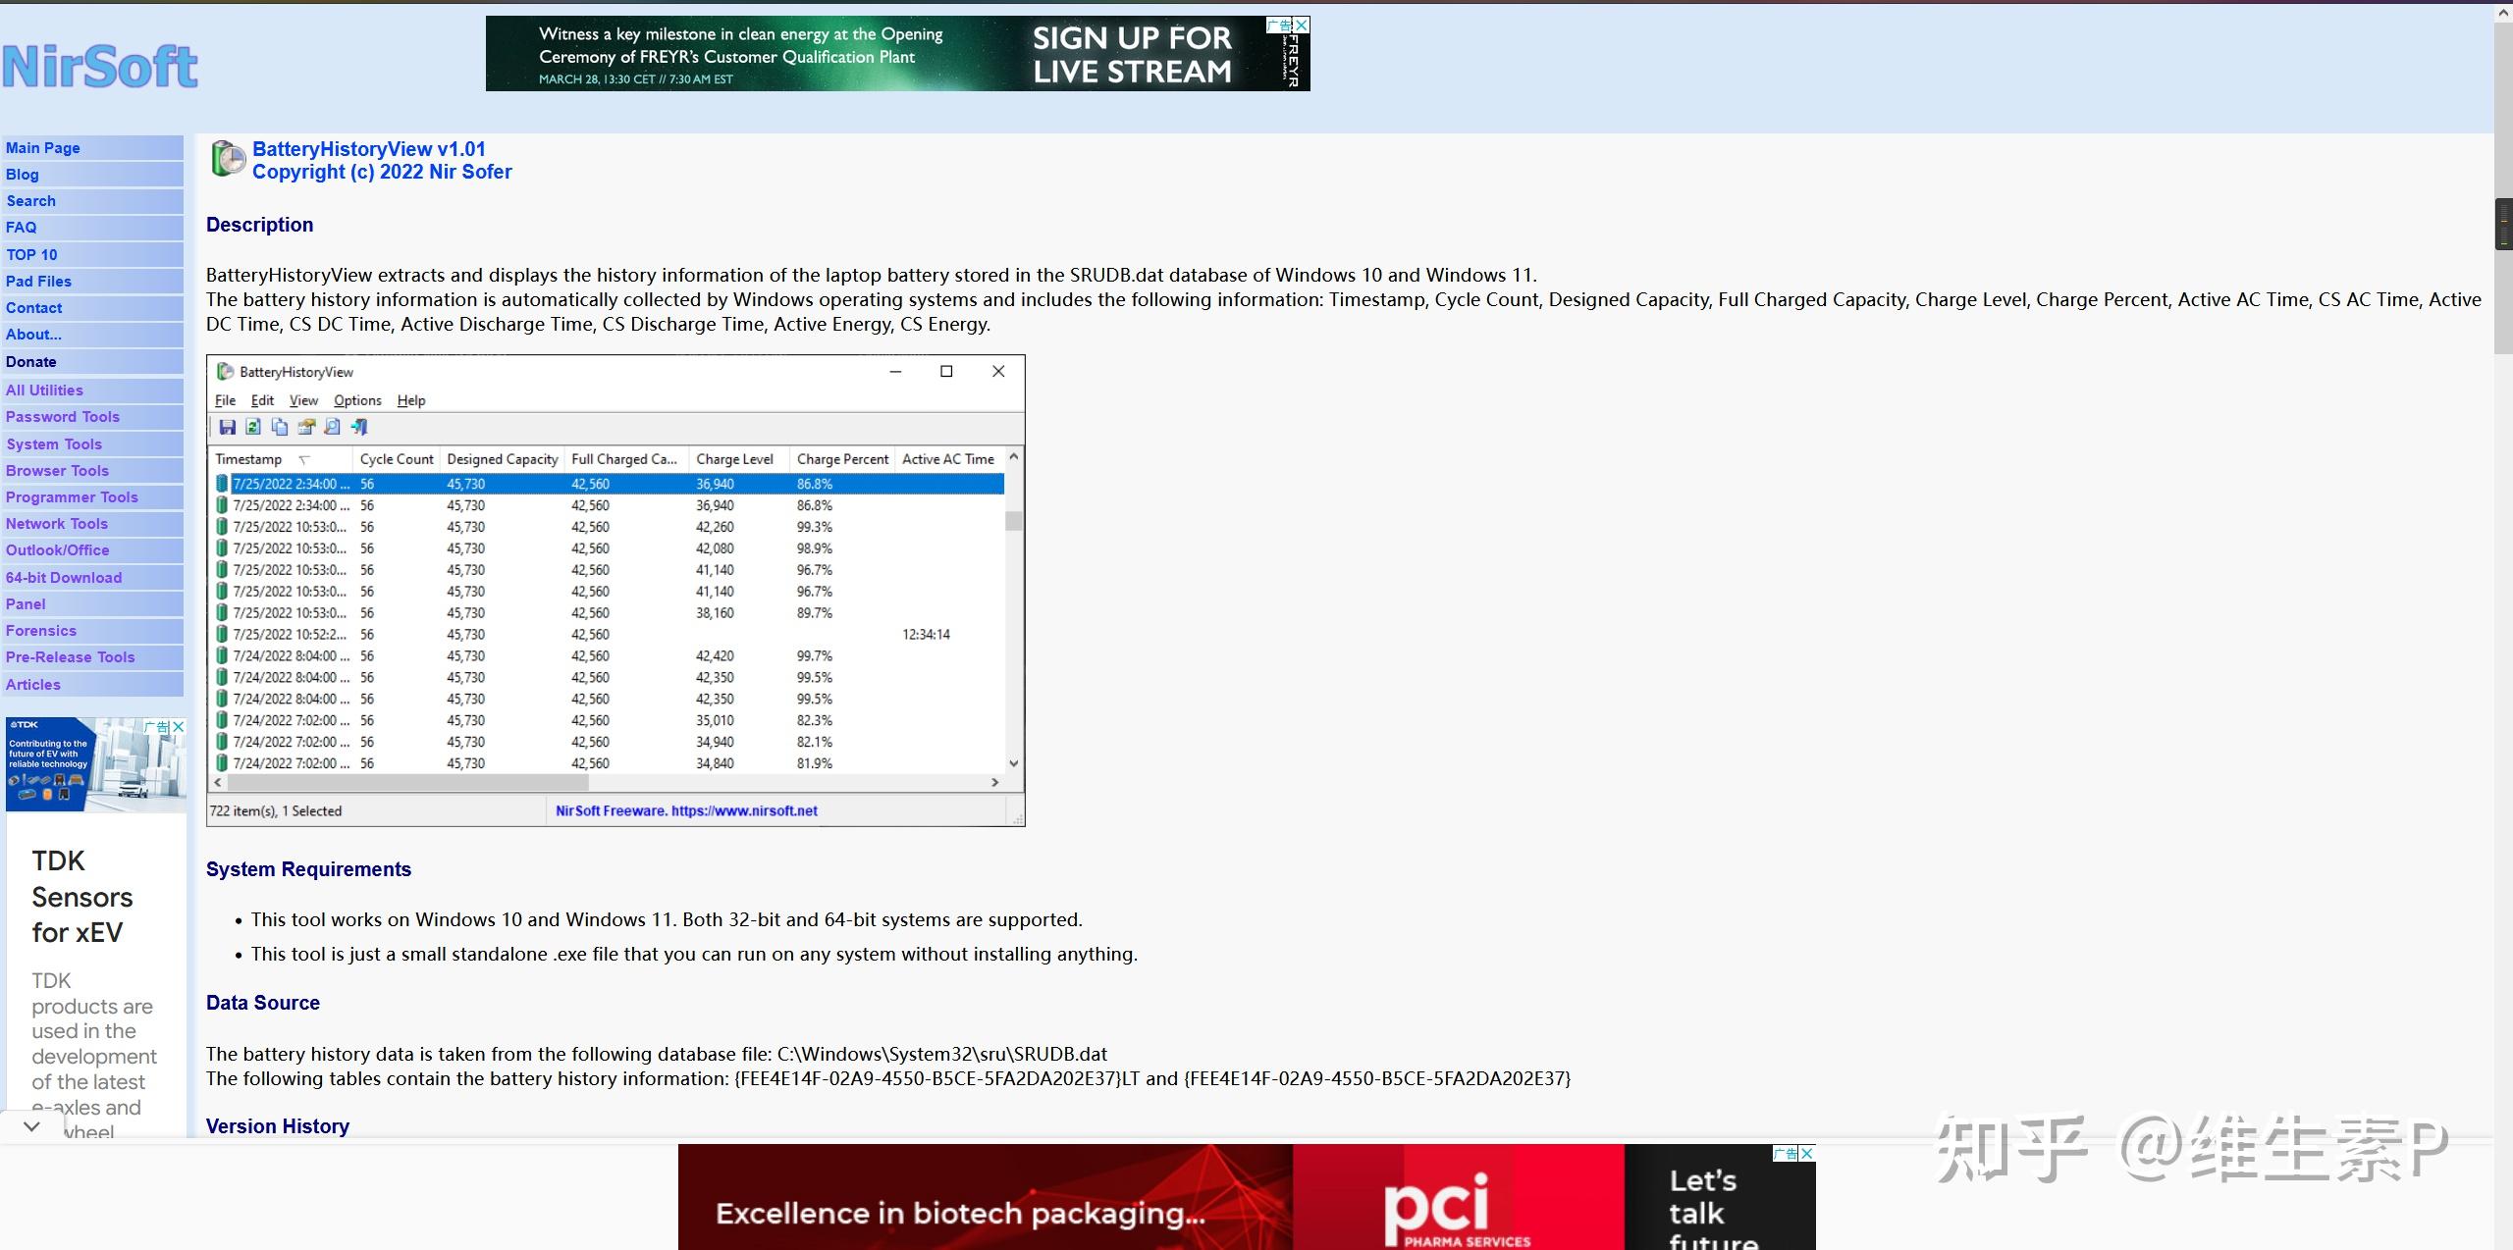This screenshot has height=1250, width=2513.
Task: Open the Donate sidebar link
Action: click(31, 362)
